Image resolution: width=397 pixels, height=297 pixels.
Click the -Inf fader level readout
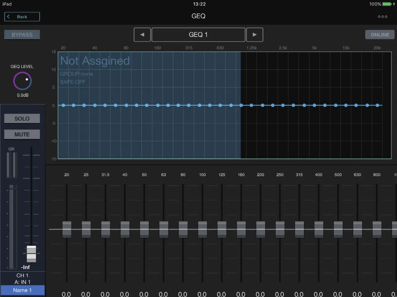25,267
